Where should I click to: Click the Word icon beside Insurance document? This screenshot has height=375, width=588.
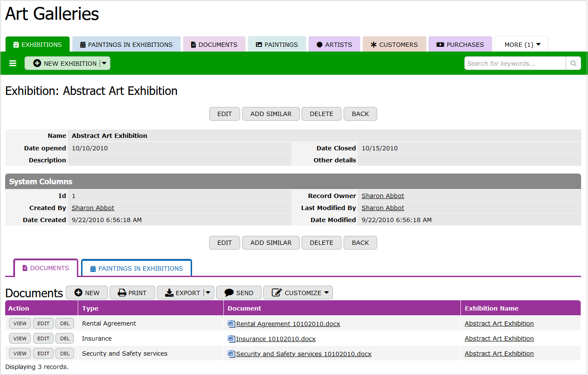click(232, 338)
